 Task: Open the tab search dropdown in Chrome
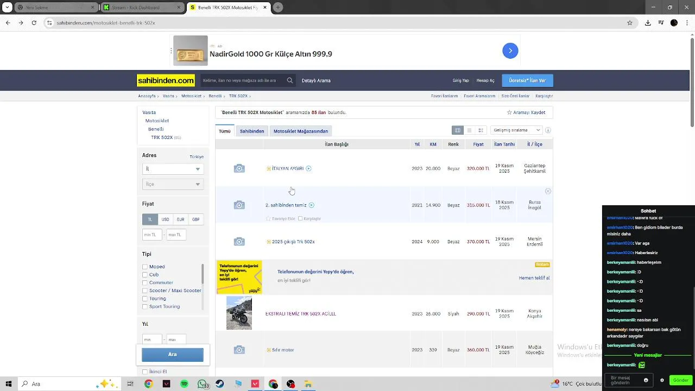tap(8, 8)
